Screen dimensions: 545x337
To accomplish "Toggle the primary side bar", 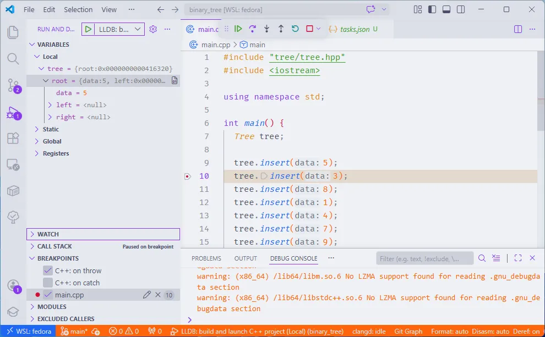I will pos(432,9).
